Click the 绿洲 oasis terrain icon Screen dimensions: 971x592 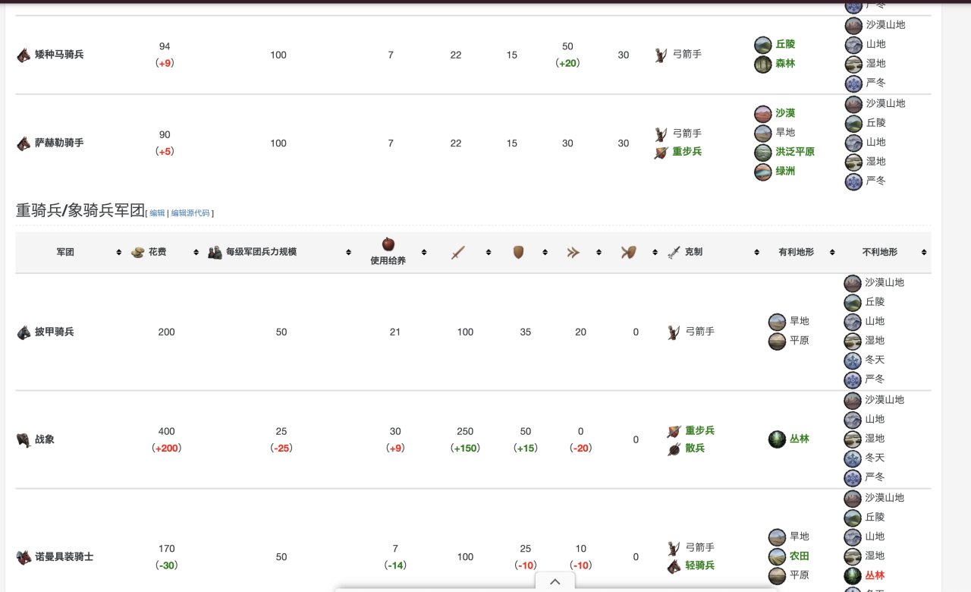point(763,172)
